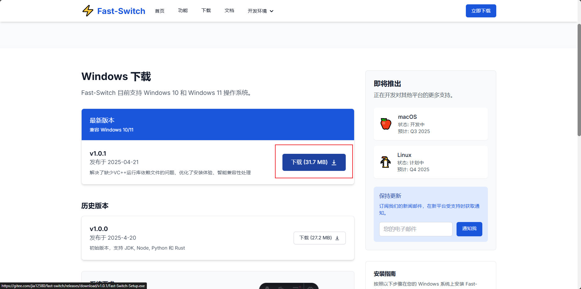Download v1.0.1 using the 下载 (31.7 MB) button
581x289 pixels.
click(x=314, y=162)
